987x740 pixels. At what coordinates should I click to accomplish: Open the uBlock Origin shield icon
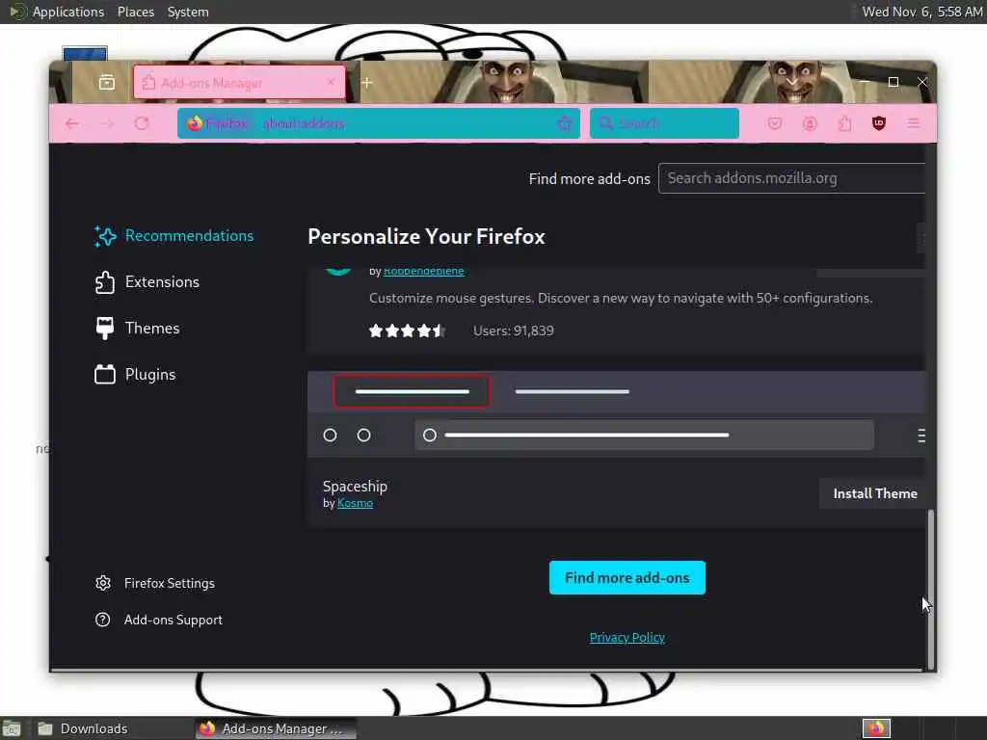[879, 123]
